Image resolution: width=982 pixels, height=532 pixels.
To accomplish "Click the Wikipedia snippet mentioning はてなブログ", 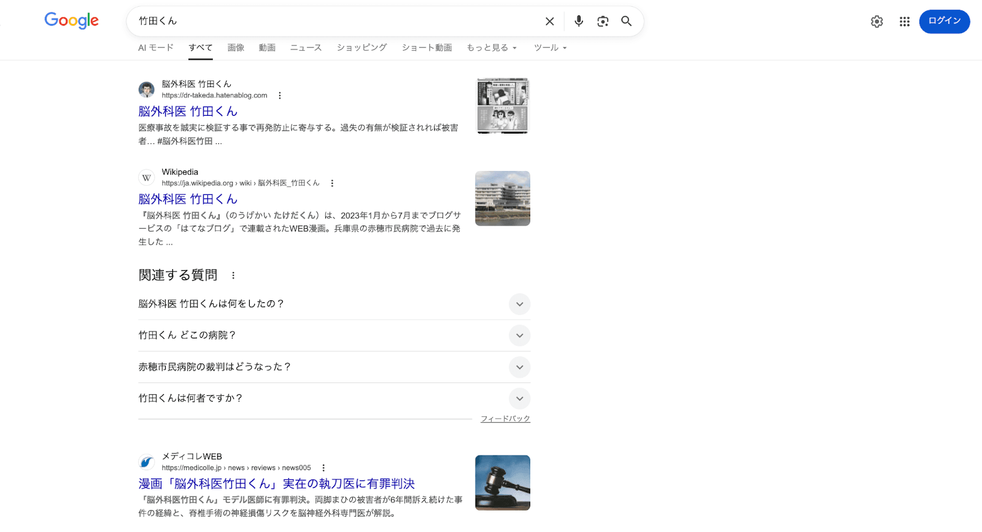I will point(300,229).
